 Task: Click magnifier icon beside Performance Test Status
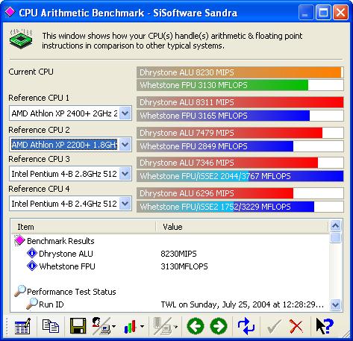pyautogui.click(x=20, y=291)
